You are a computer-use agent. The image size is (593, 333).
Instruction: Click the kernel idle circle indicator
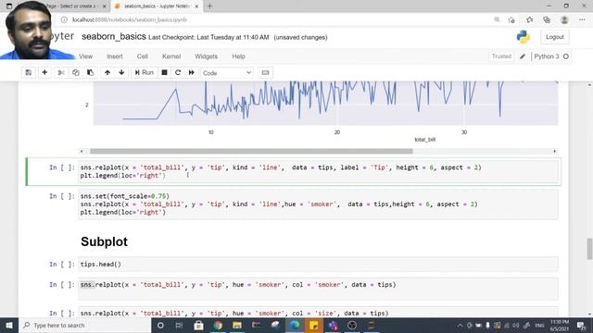coord(566,56)
